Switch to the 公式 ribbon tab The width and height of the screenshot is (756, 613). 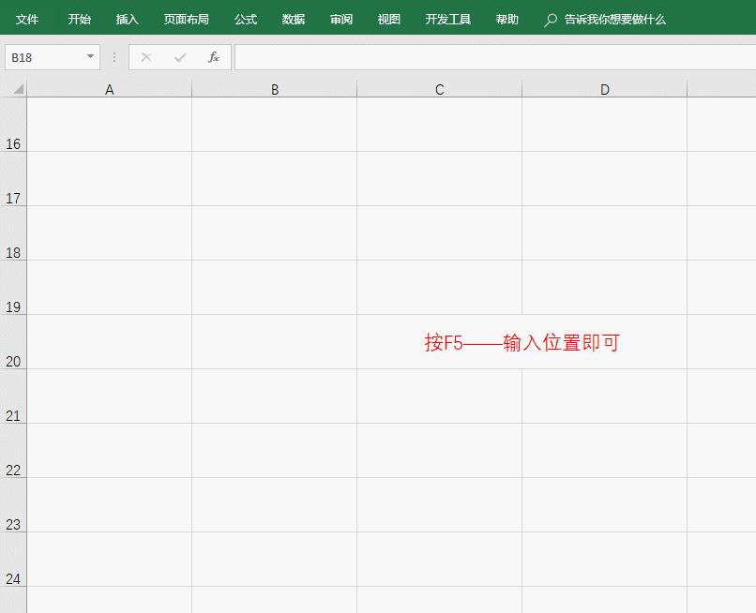245,18
